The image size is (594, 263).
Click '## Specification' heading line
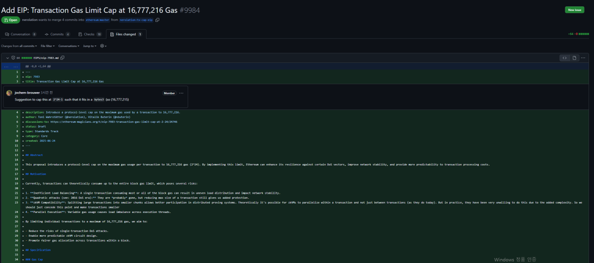click(x=38, y=250)
